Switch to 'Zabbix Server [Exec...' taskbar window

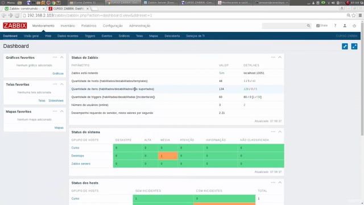[160, 3]
